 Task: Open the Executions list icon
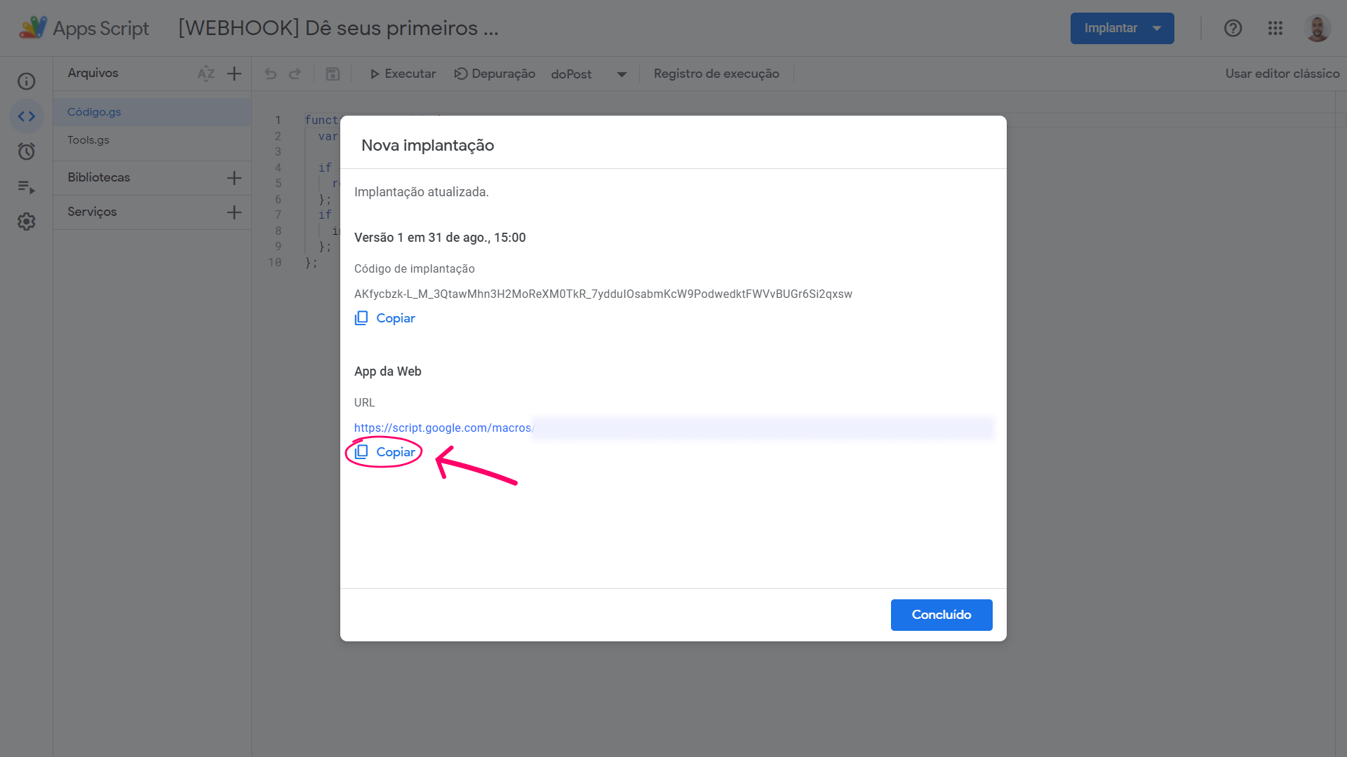(26, 186)
